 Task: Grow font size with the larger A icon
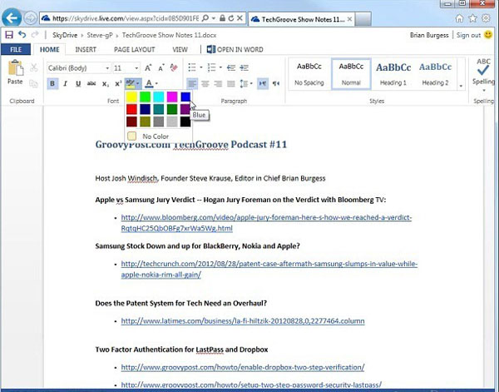tap(148, 67)
